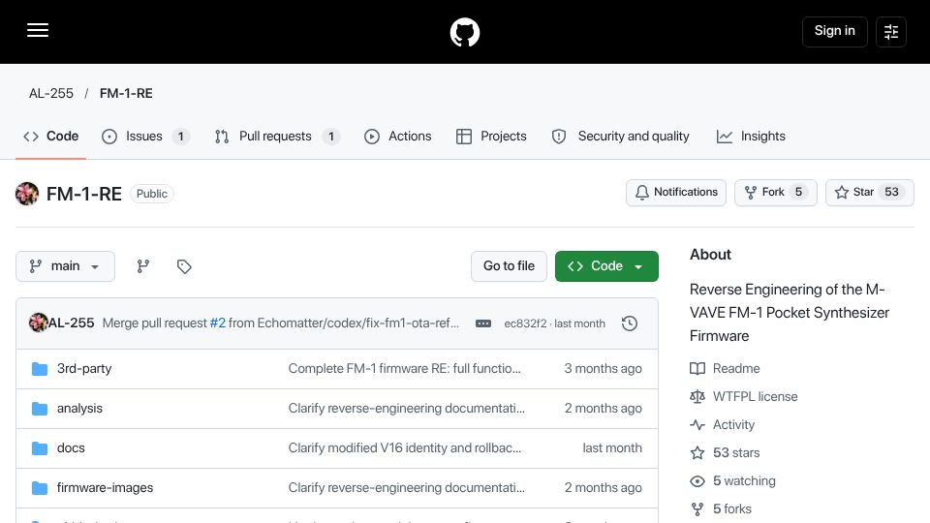
Task: Open the 5 forks link
Action: pos(721,508)
